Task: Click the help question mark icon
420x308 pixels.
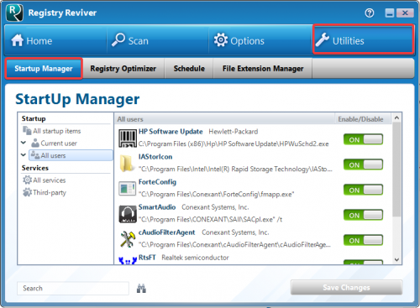Action: click(x=370, y=13)
